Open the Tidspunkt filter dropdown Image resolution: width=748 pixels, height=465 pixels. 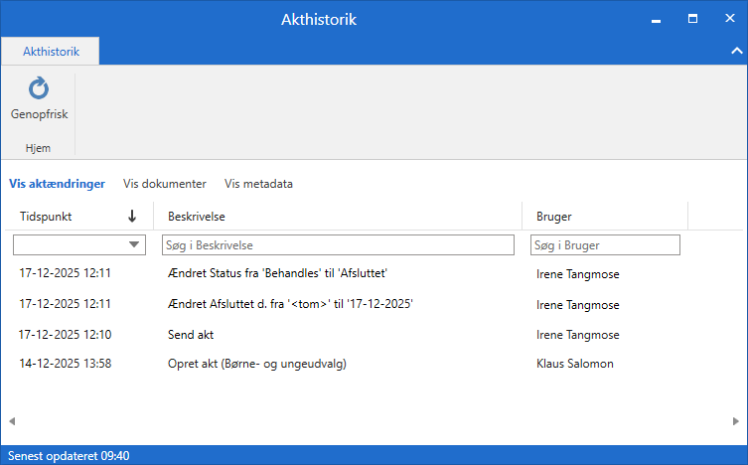(x=134, y=244)
